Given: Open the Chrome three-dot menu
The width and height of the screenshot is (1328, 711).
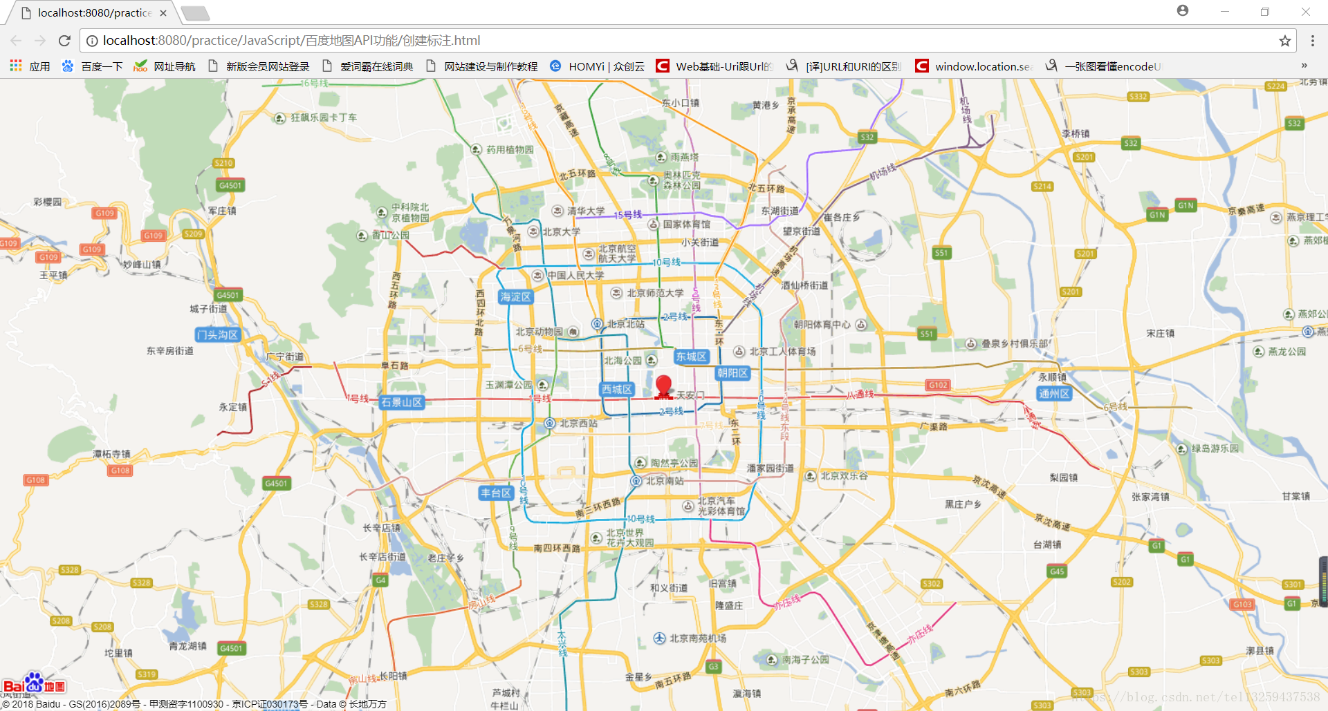Looking at the screenshot, I should pos(1312,41).
